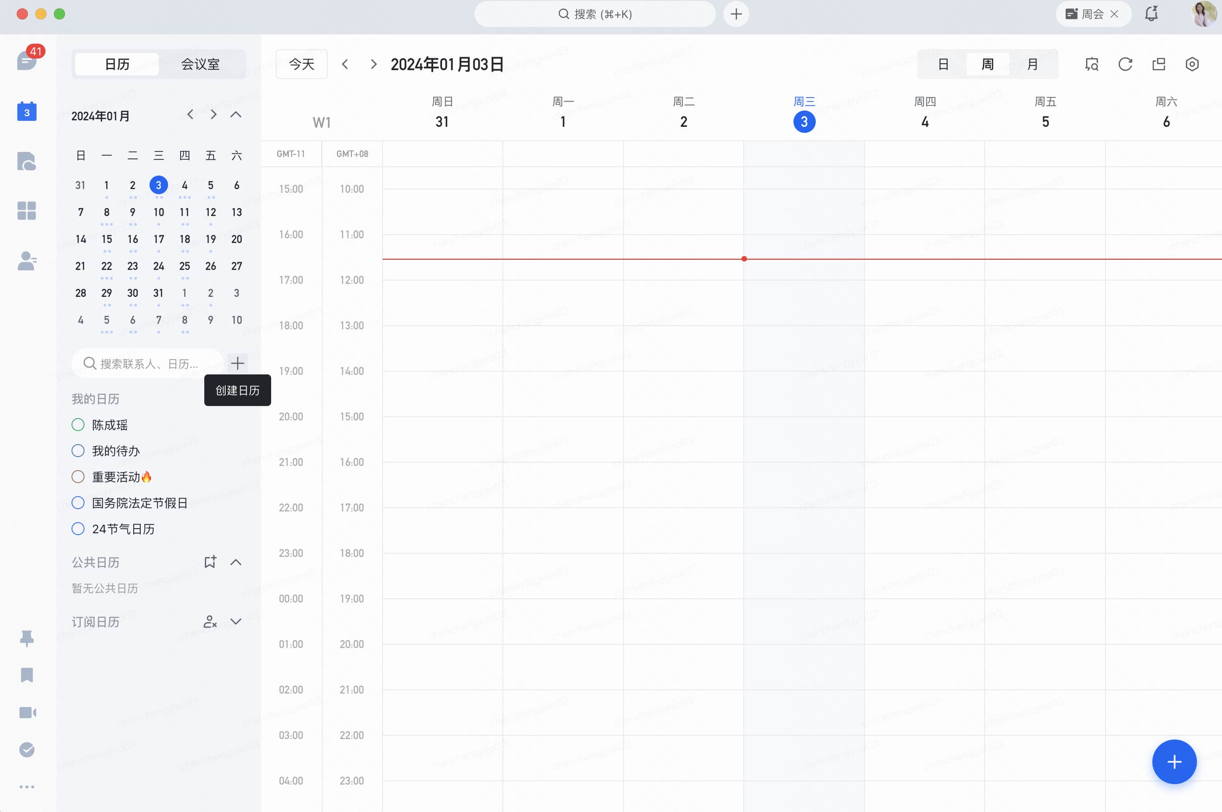1222x812 pixels.
Task: Switch to 月 (month) view
Action: (1032, 64)
